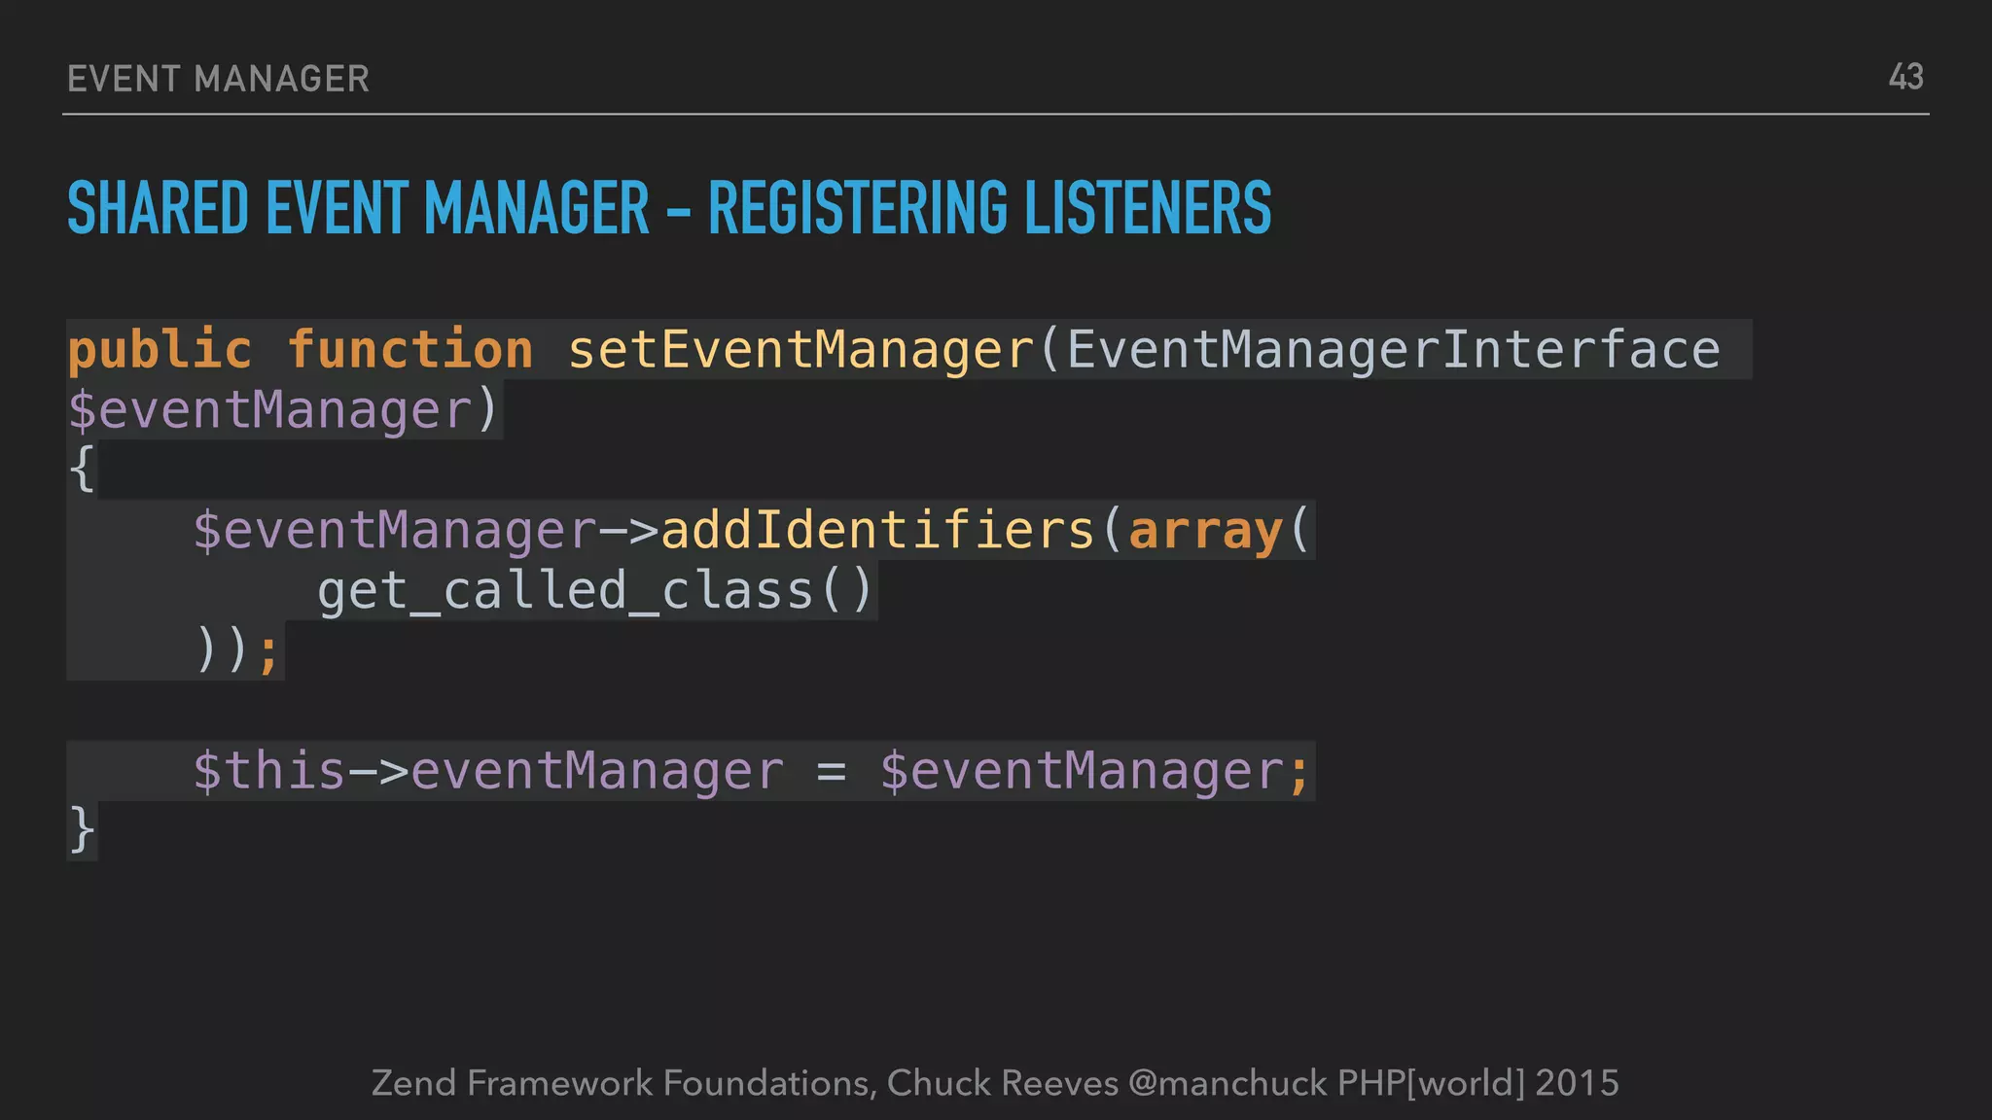1992x1120 pixels.
Task: Click the 'function' keyword in the code
Action: tap(409, 349)
